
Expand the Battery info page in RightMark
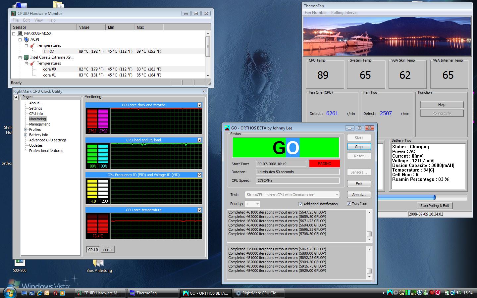pos(26,135)
